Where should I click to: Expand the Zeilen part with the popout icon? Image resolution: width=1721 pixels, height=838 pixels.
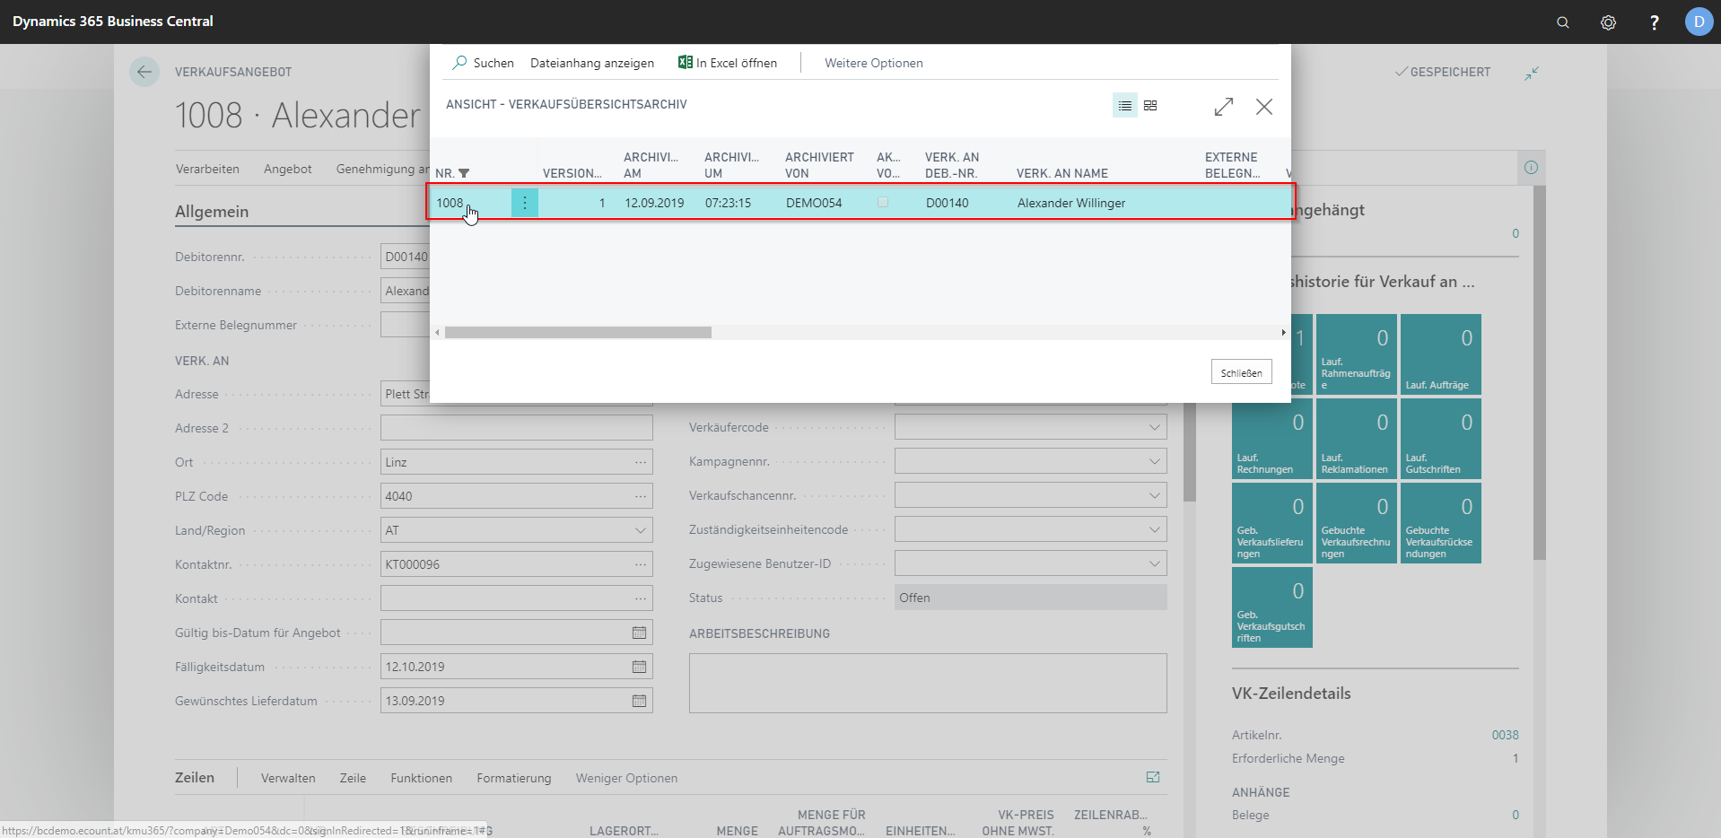[1153, 777]
